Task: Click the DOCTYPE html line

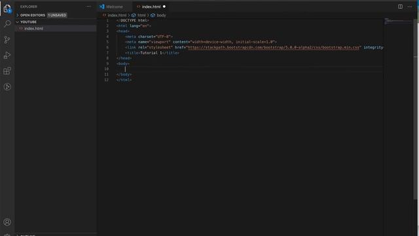Action: 132,20
